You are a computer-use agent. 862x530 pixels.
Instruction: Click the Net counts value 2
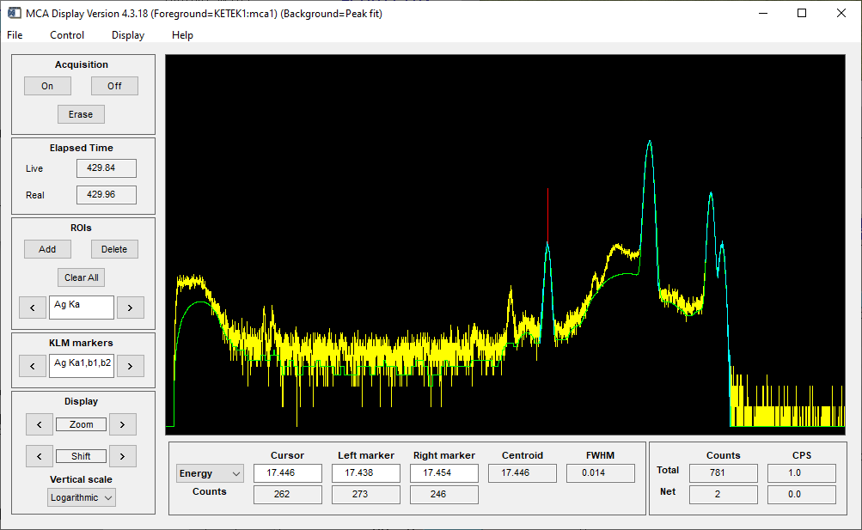724,494
